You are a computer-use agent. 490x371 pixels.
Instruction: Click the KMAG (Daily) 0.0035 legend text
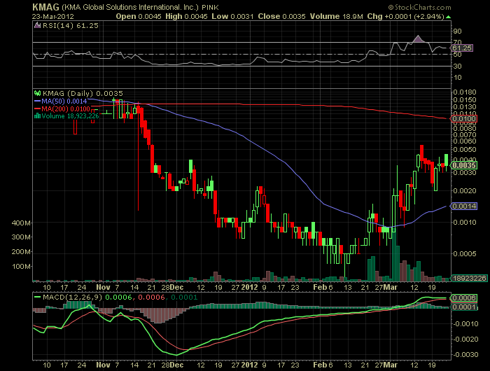83,93
